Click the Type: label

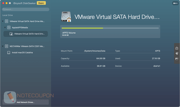[x=118, y=51]
